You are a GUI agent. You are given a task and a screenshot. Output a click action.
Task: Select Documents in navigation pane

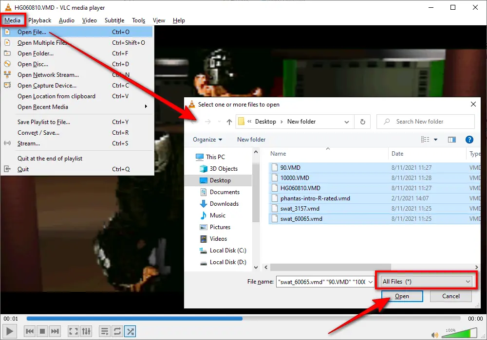coord(225,192)
